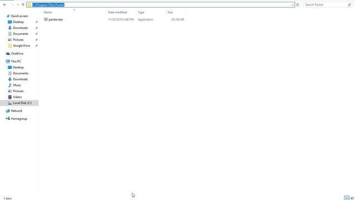Select This PC in navigation pane
Image resolution: width=356 pixels, height=200 pixels.
coord(16,62)
